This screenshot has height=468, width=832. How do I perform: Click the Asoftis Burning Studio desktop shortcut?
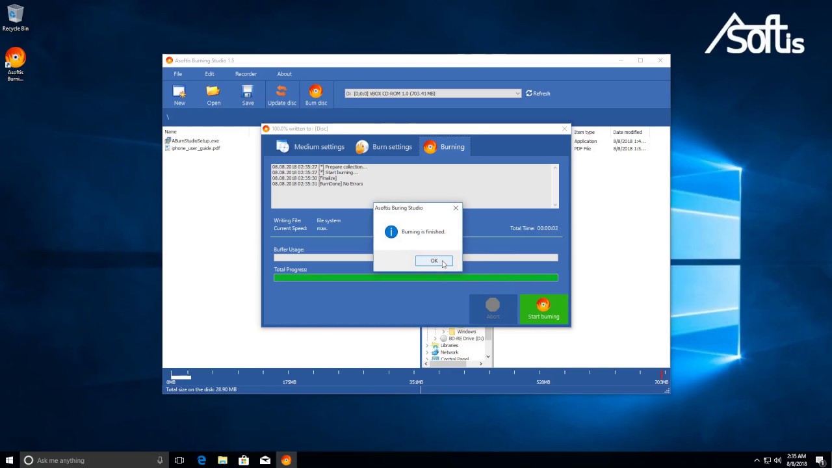16,64
